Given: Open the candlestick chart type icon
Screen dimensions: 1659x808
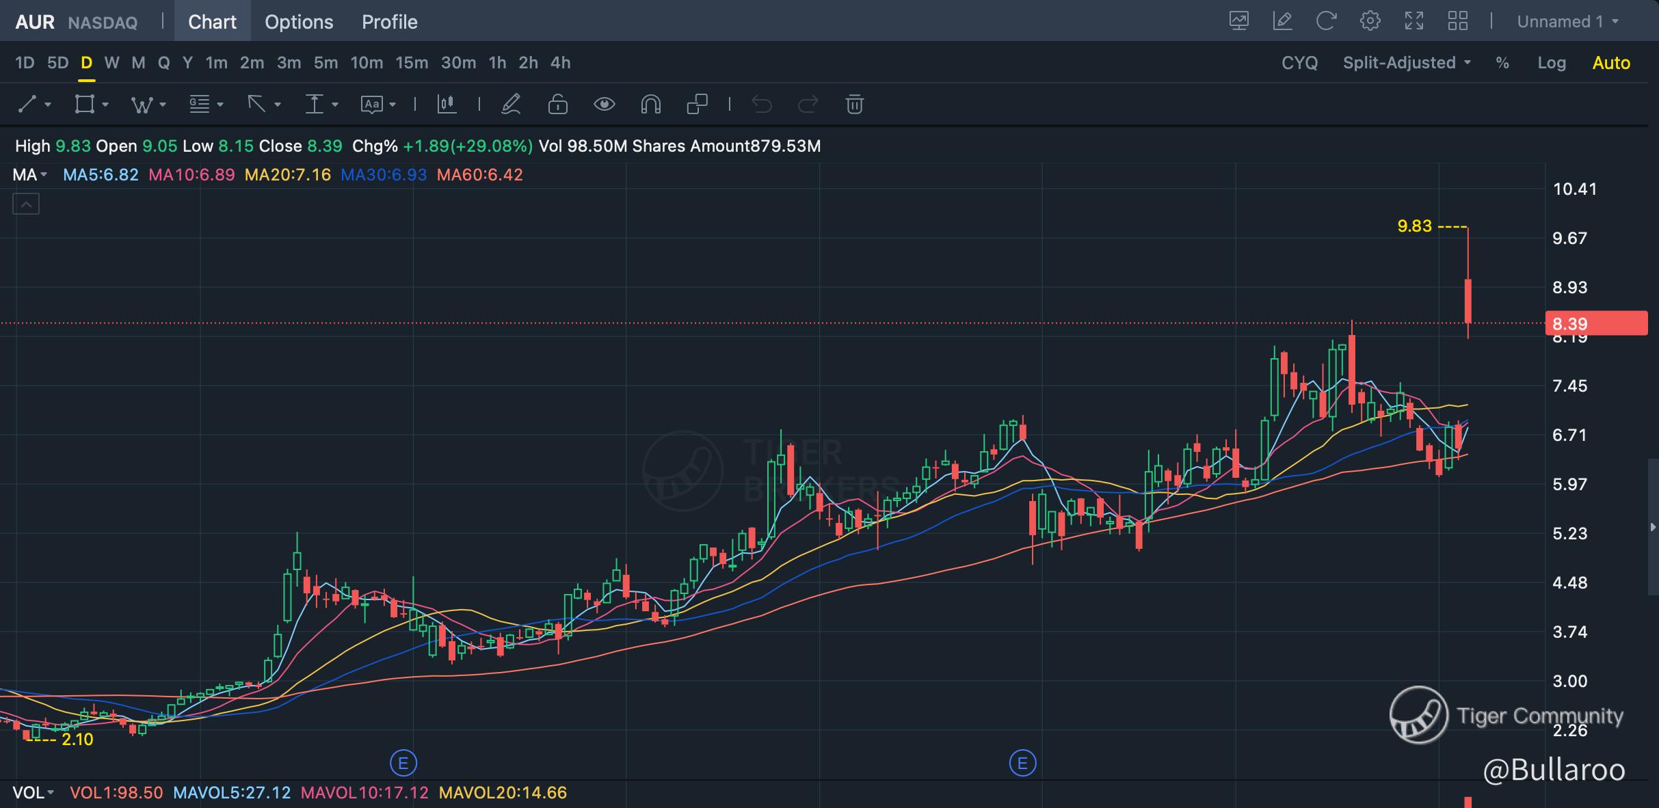Looking at the screenshot, I should point(447,105).
